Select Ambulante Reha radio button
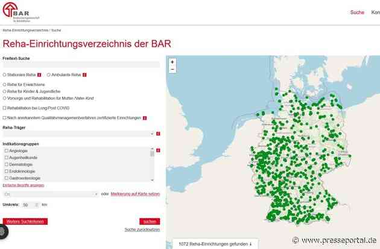380x249 pixels. click(x=48, y=75)
